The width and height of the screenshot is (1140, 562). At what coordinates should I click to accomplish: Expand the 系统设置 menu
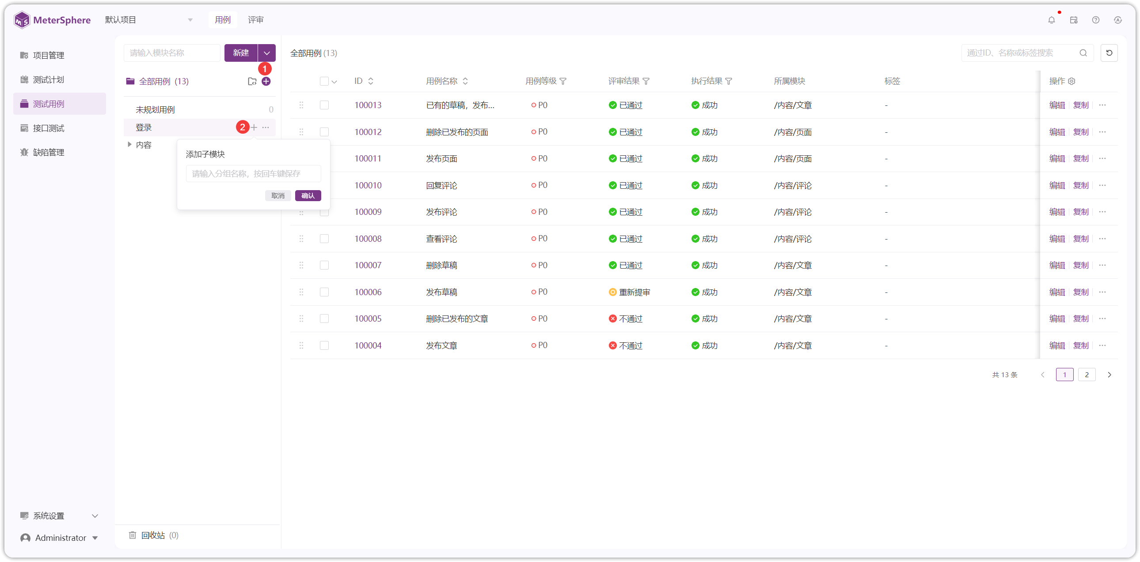pos(59,516)
